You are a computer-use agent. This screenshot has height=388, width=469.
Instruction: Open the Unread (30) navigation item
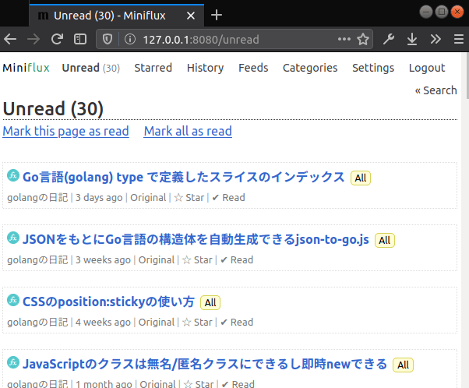[x=90, y=68]
